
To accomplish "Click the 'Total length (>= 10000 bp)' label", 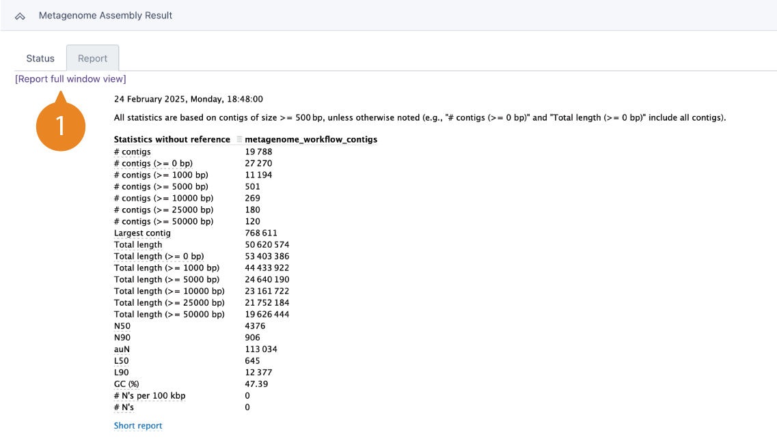I will pos(169,291).
